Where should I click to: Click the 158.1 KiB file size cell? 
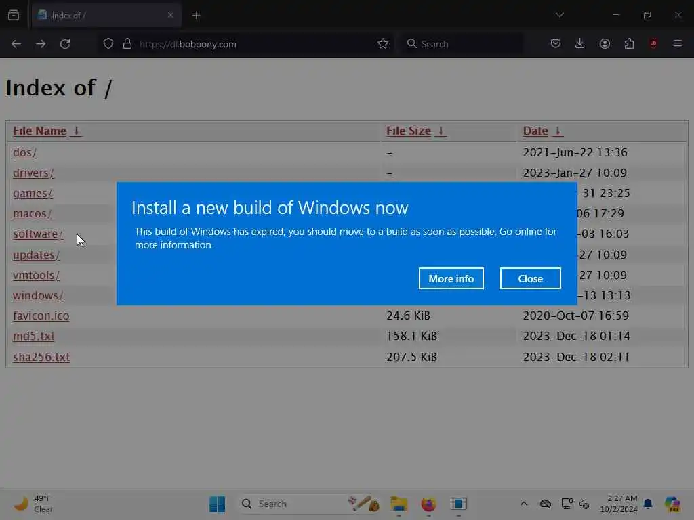pos(411,336)
